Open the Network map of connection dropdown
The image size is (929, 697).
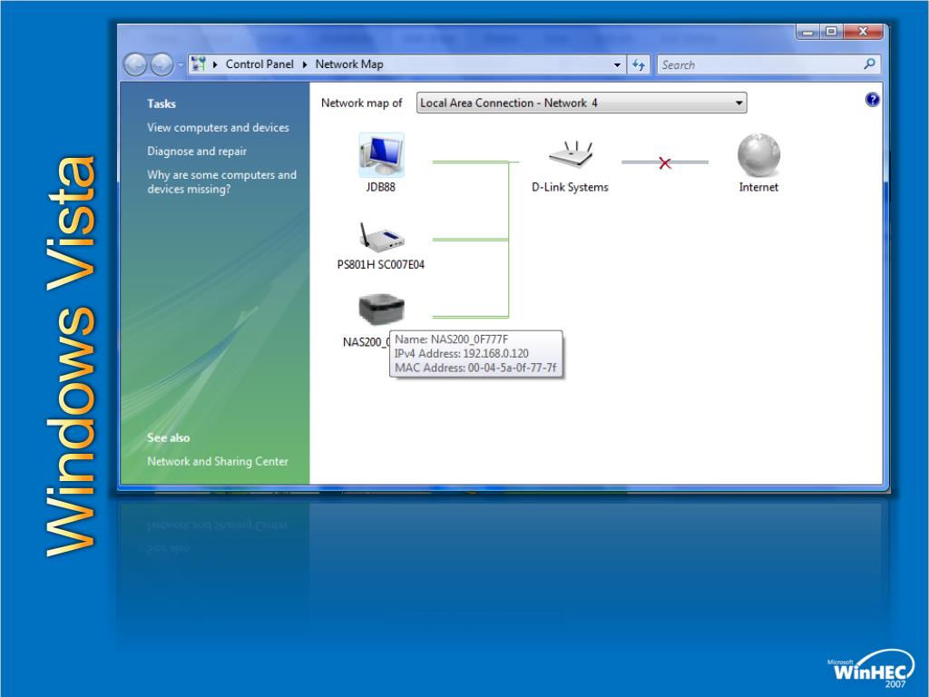(x=582, y=103)
